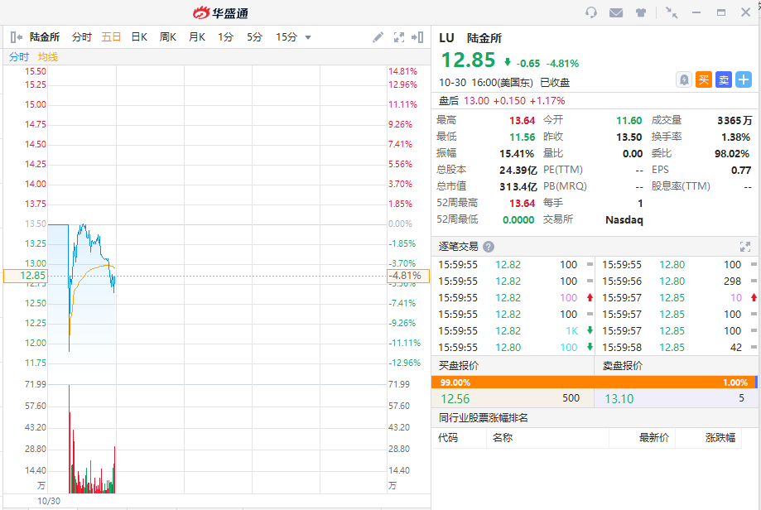This screenshot has width=761, height=510.
Task: Collapse the right quote panel
Action: click(420, 37)
